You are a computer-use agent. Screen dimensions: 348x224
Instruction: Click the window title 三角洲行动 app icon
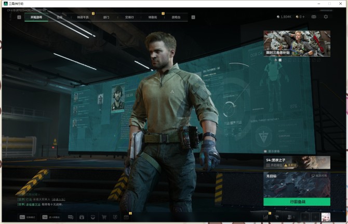6,4
